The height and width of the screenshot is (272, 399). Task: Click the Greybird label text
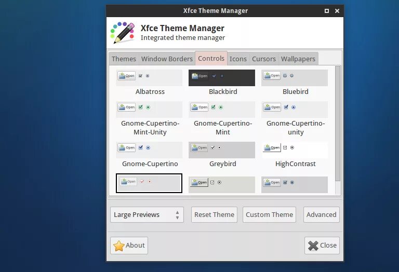(223, 164)
